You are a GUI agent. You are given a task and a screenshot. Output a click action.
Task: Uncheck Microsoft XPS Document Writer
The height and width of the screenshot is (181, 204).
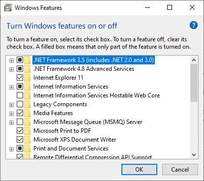click(20, 140)
